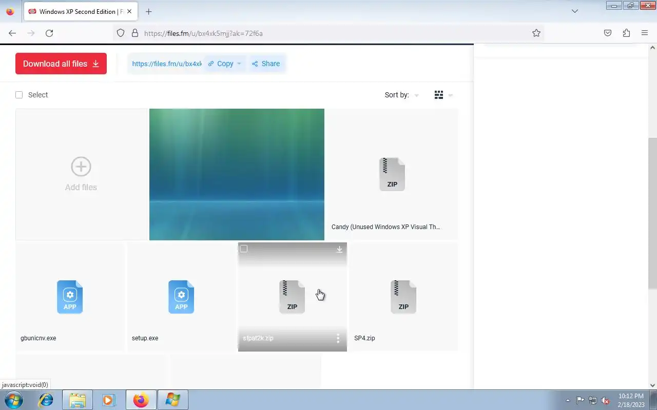Click the Add files plus icon
This screenshot has height=410, width=657.
(81, 167)
